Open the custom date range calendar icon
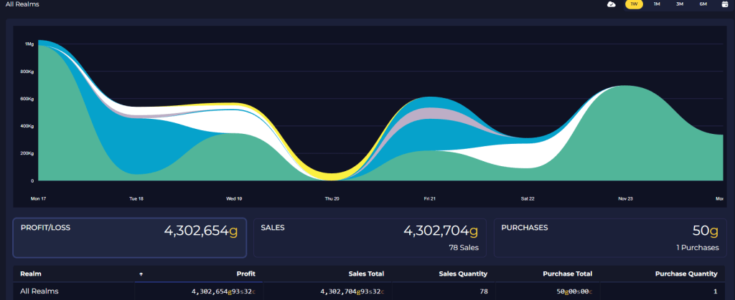 [724, 4]
